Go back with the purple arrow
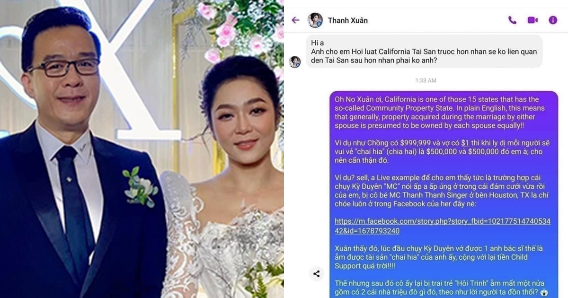The width and height of the screenshot is (568, 298). pyautogui.click(x=295, y=20)
